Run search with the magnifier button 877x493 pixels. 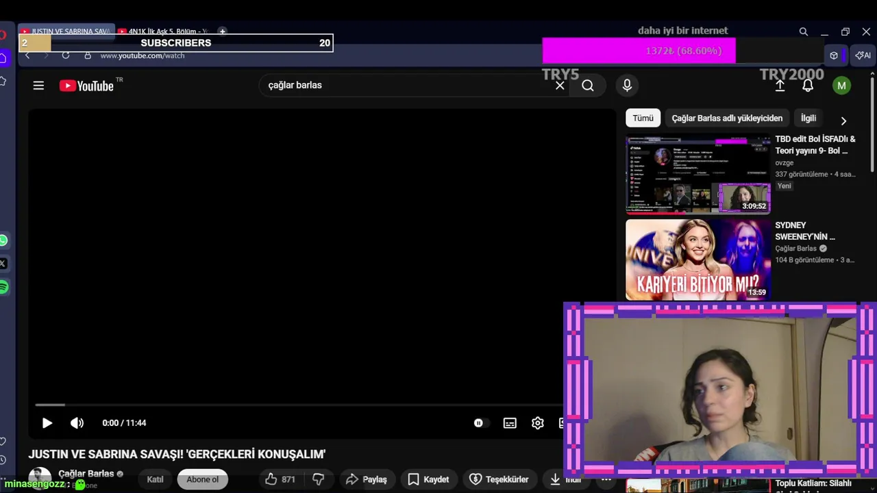pyautogui.click(x=588, y=86)
